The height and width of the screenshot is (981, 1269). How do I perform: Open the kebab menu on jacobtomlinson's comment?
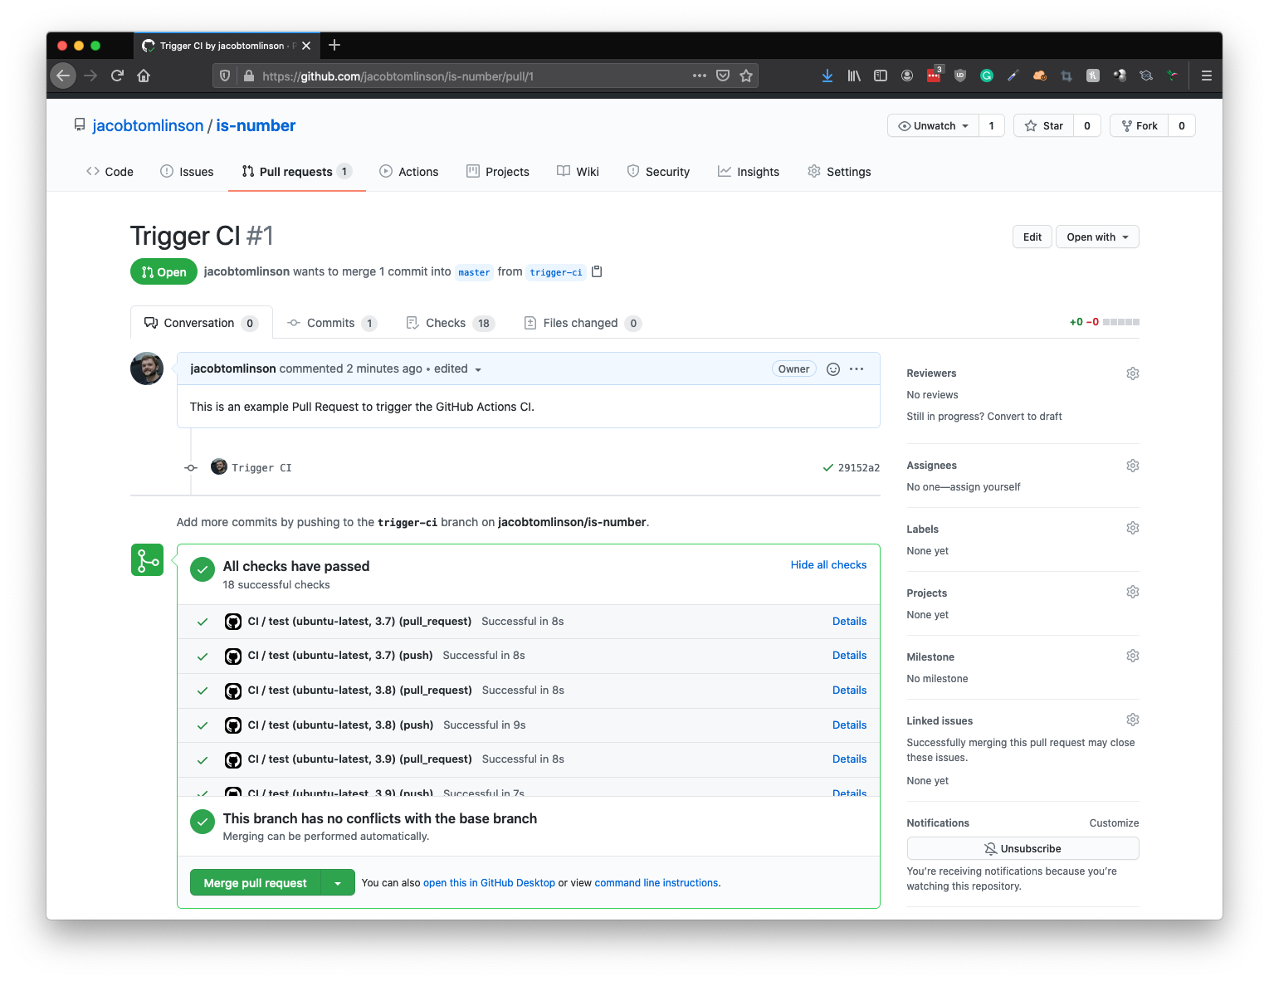point(856,368)
